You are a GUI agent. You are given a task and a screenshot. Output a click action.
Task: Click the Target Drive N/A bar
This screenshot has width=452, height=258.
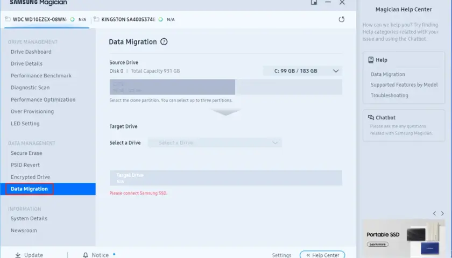coord(225,178)
